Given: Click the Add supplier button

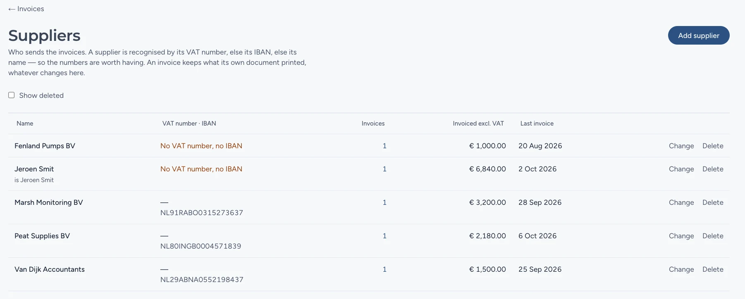Looking at the screenshot, I should (x=699, y=36).
